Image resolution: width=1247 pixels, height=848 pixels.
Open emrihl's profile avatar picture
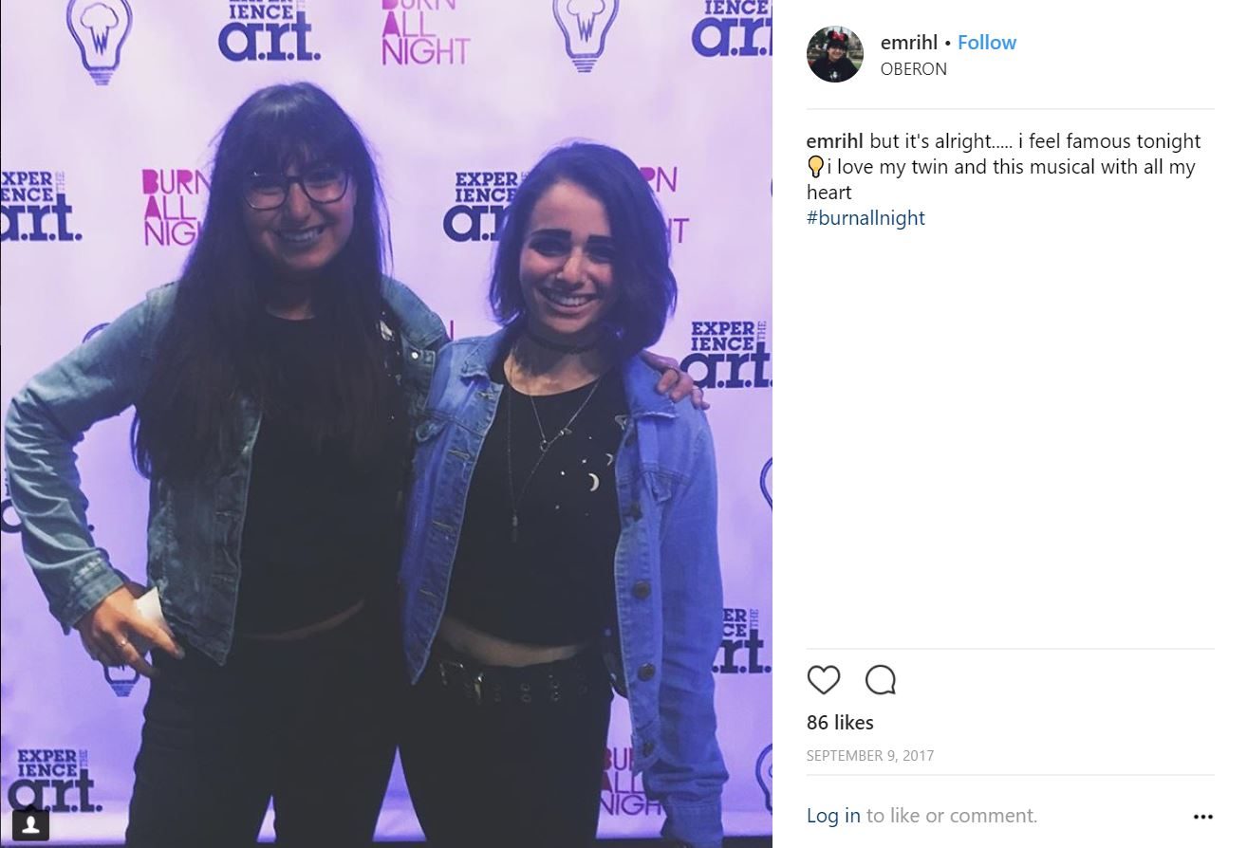click(835, 54)
